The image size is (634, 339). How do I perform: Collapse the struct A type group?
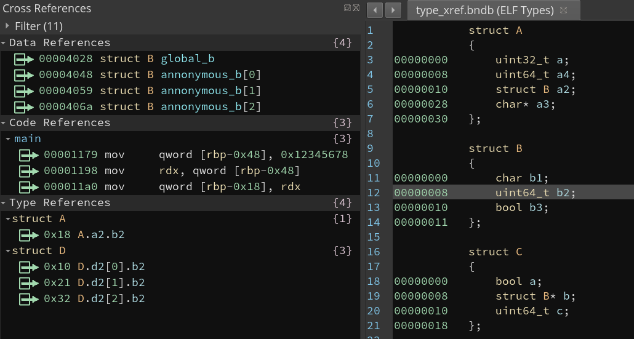pyautogui.click(x=9, y=219)
